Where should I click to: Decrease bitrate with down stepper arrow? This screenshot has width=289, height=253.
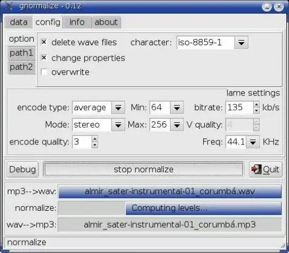coord(256,111)
